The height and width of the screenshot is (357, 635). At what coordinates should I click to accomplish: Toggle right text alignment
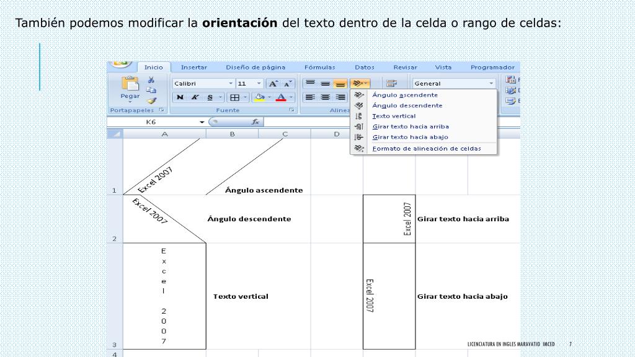(340, 97)
